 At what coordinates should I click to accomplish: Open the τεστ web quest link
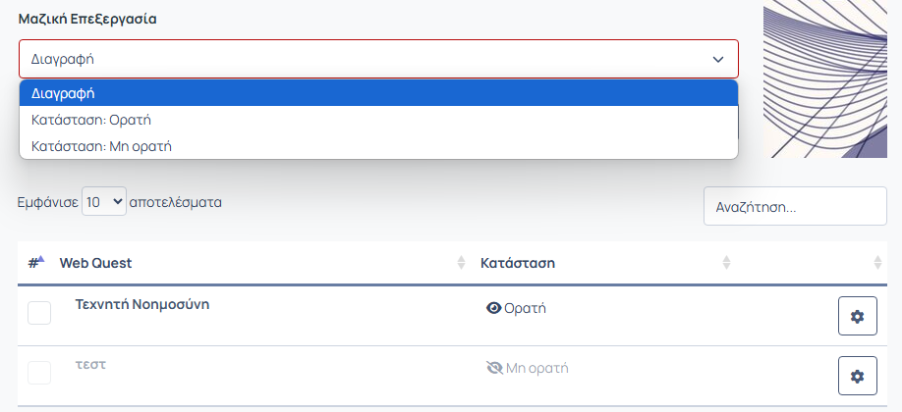[90, 365]
